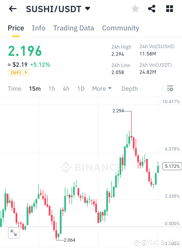This screenshot has height=248, width=182.
Task: Click the back arrow to exit the pair
Action: click(12, 9)
